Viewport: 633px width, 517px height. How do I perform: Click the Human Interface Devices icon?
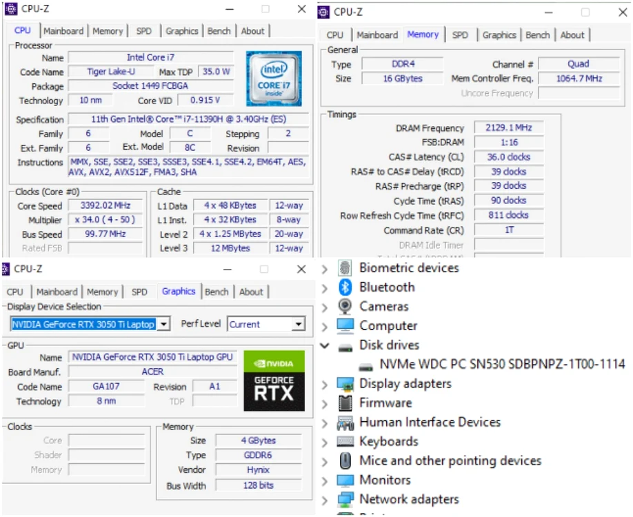coord(345,422)
